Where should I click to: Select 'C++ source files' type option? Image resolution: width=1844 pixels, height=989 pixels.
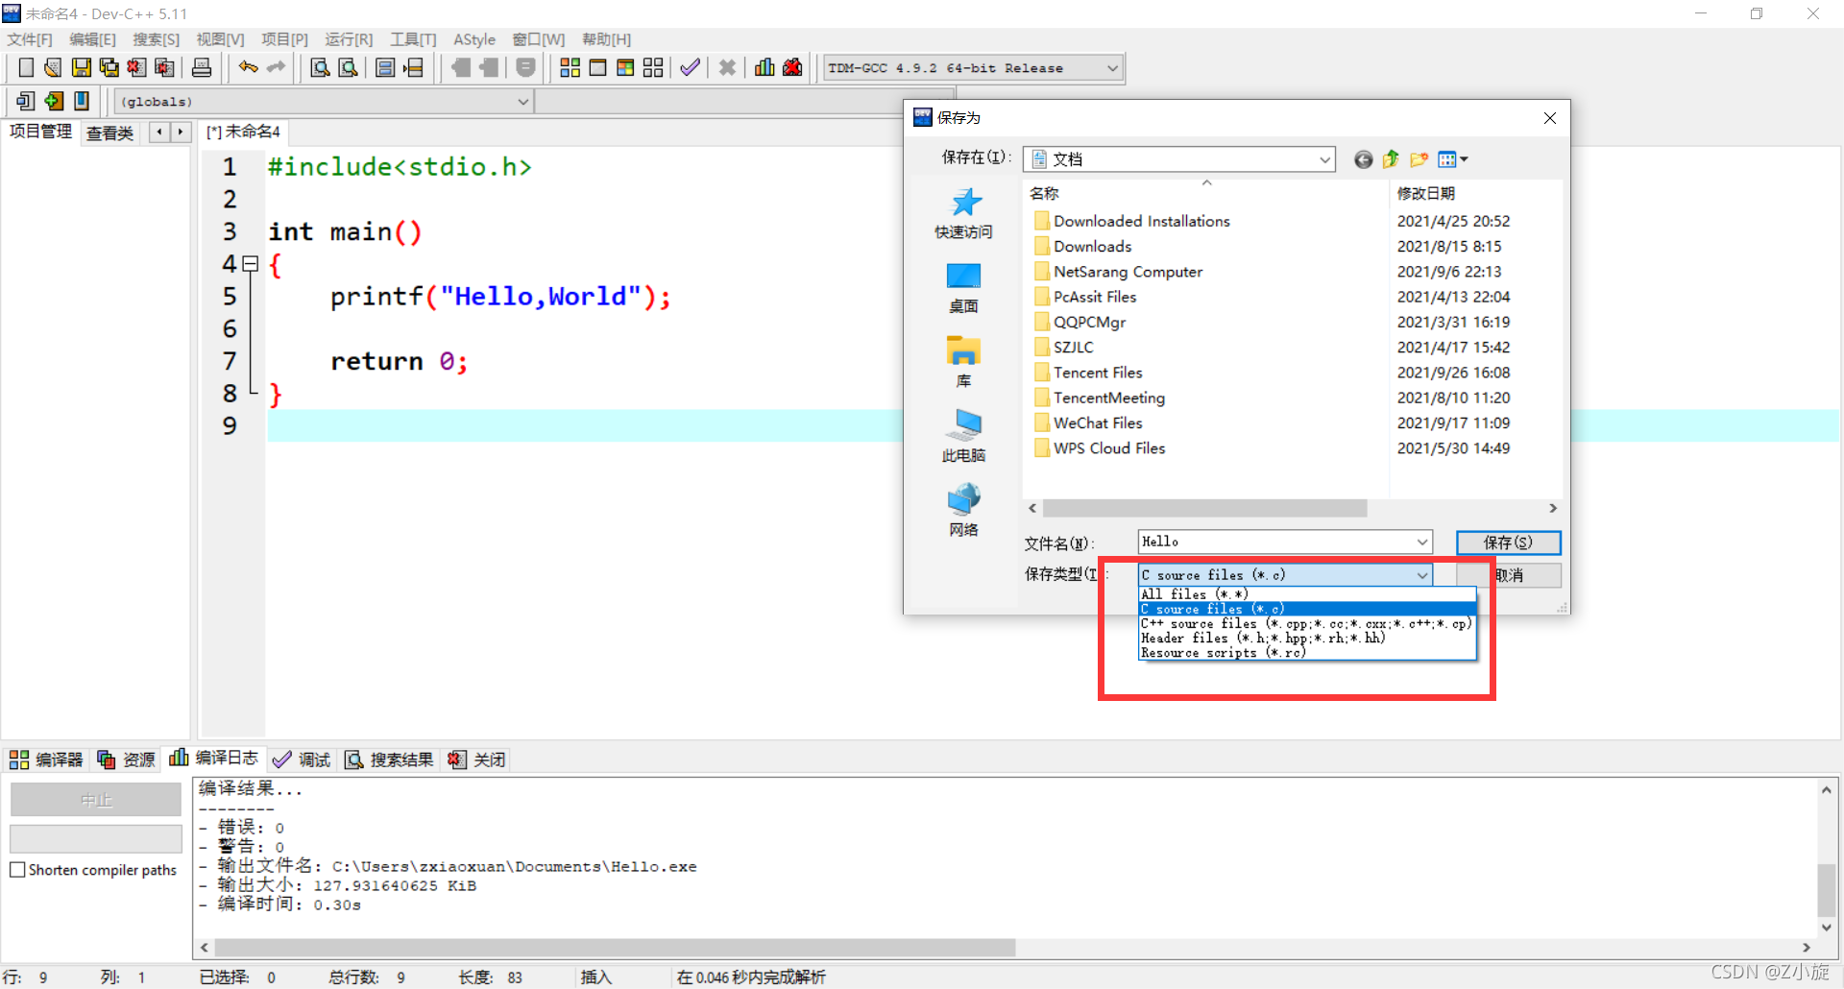[x=1307, y=623]
